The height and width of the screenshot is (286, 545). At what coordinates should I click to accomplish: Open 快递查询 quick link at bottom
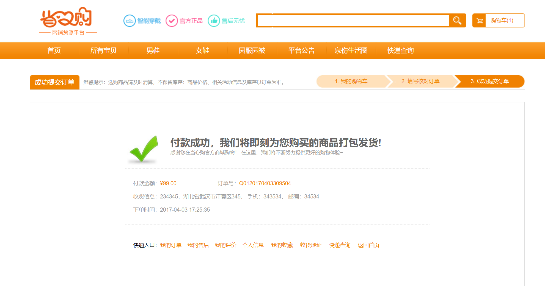coord(340,245)
